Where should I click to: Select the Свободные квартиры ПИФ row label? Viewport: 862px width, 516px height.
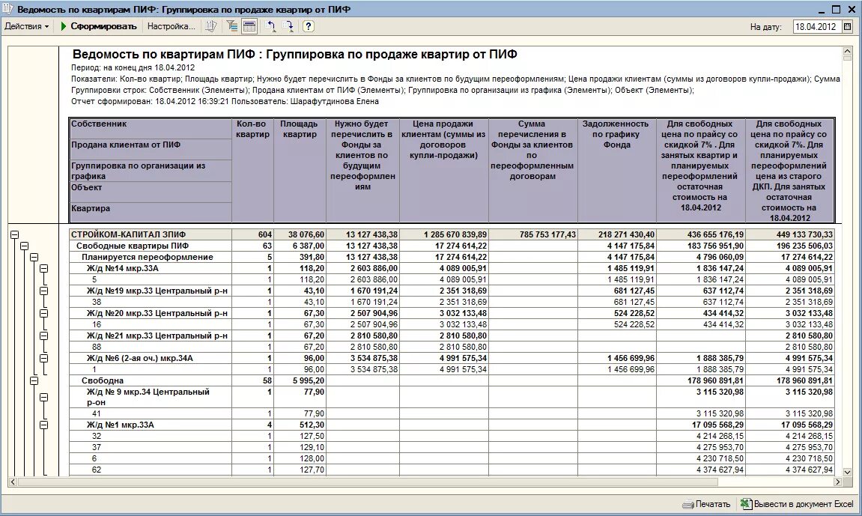tap(132, 246)
